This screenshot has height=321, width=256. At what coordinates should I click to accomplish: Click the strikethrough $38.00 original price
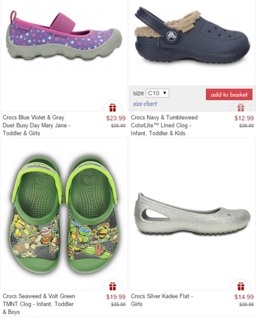pos(246,126)
